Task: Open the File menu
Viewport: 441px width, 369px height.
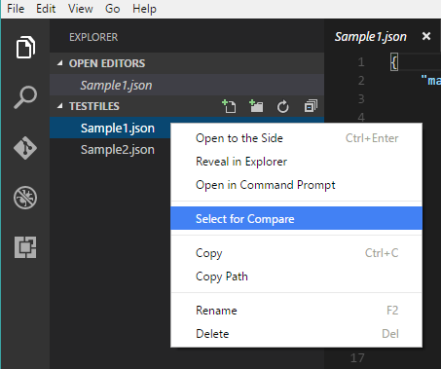Action: (16, 9)
